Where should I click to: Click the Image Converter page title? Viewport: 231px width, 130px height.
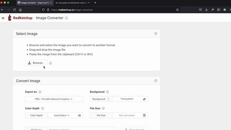click(50, 18)
